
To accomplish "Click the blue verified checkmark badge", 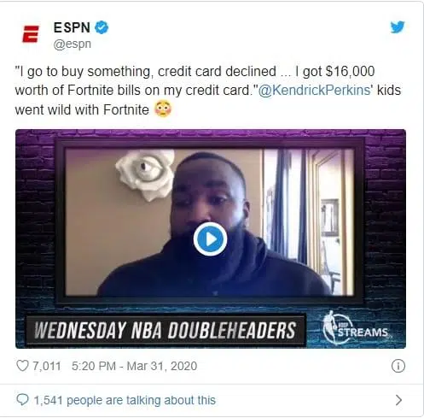I will tap(102, 27).
